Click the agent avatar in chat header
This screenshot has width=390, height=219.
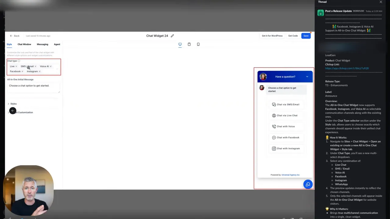click(263, 76)
